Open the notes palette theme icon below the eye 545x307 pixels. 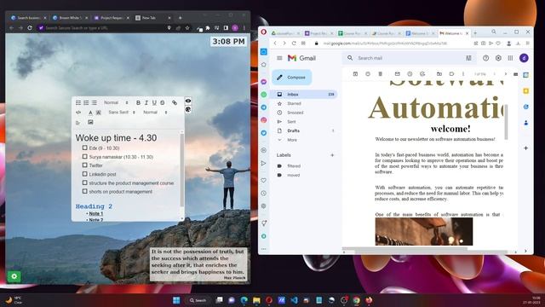click(x=188, y=109)
